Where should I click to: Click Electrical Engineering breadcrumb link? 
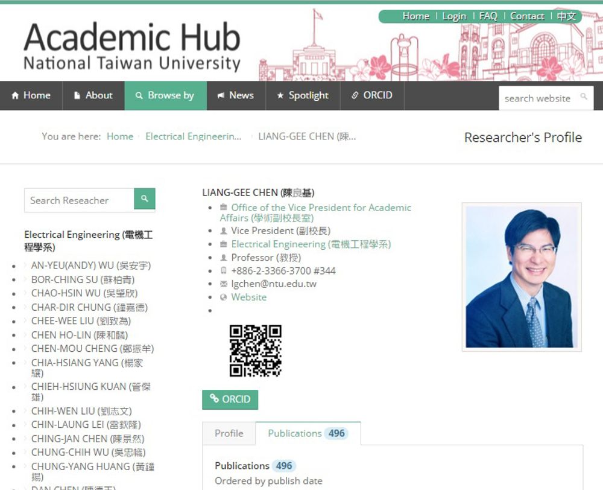[194, 136]
